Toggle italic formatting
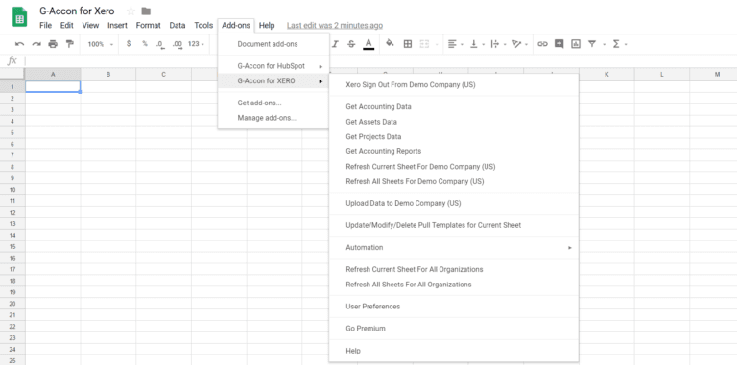The width and height of the screenshot is (737, 365). coord(335,44)
